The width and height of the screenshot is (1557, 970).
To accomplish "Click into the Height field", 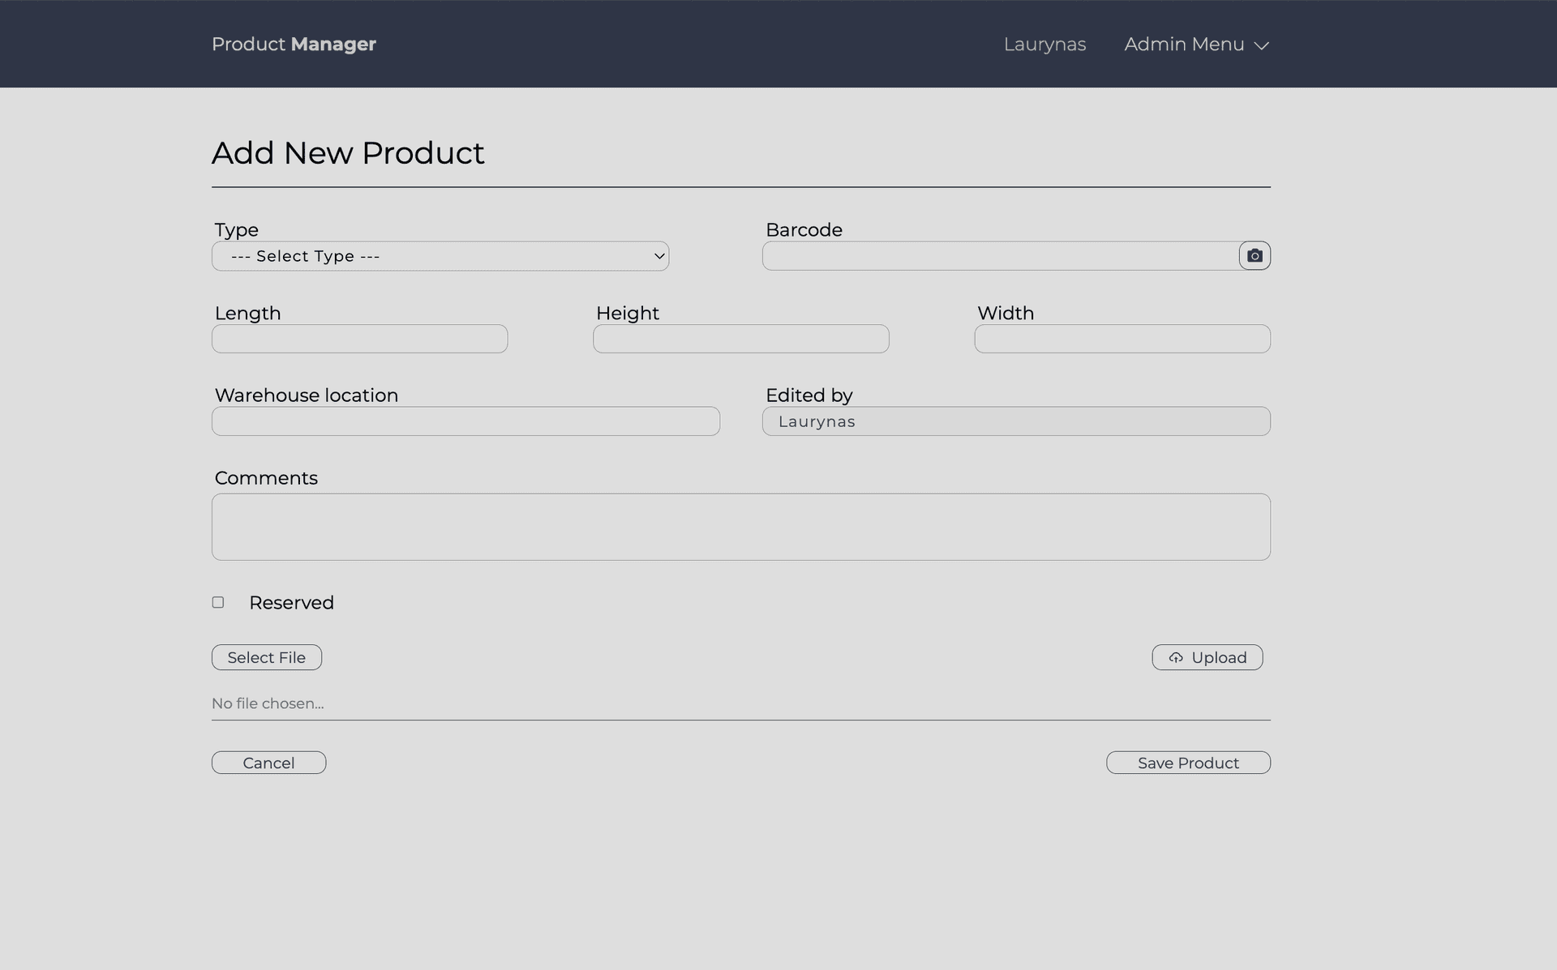I will click(740, 339).
